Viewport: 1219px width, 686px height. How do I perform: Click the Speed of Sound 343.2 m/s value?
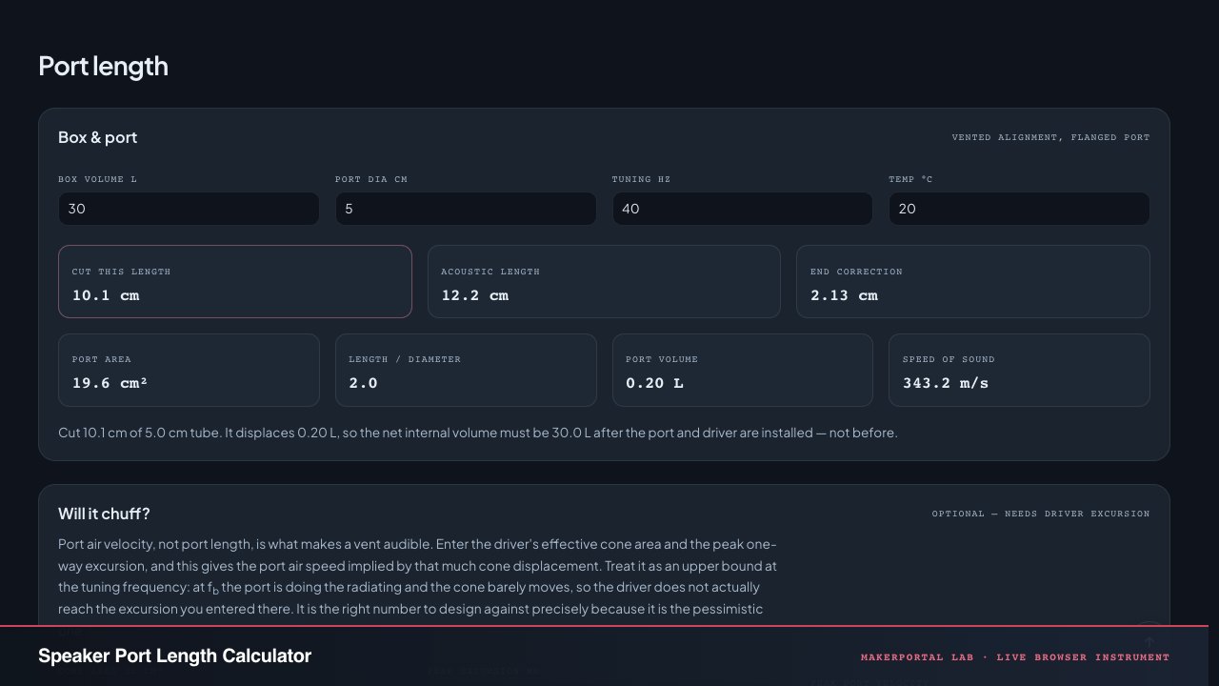click(x=946, y=383)
